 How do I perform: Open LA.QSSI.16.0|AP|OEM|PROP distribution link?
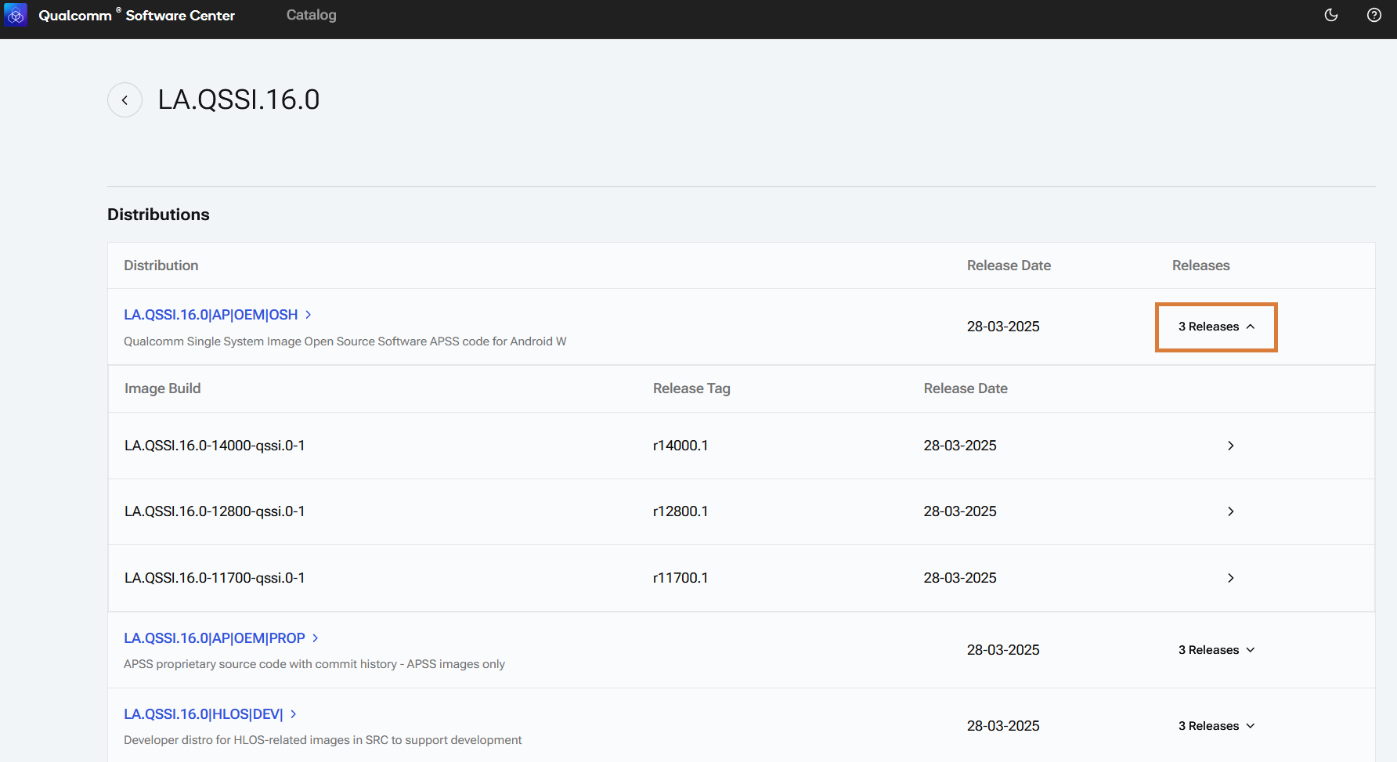tap(222, 638)
